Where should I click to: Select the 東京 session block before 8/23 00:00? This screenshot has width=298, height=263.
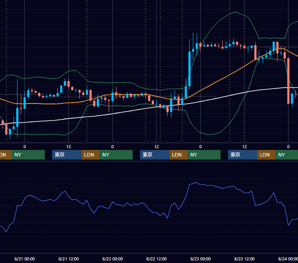[155, 155]
